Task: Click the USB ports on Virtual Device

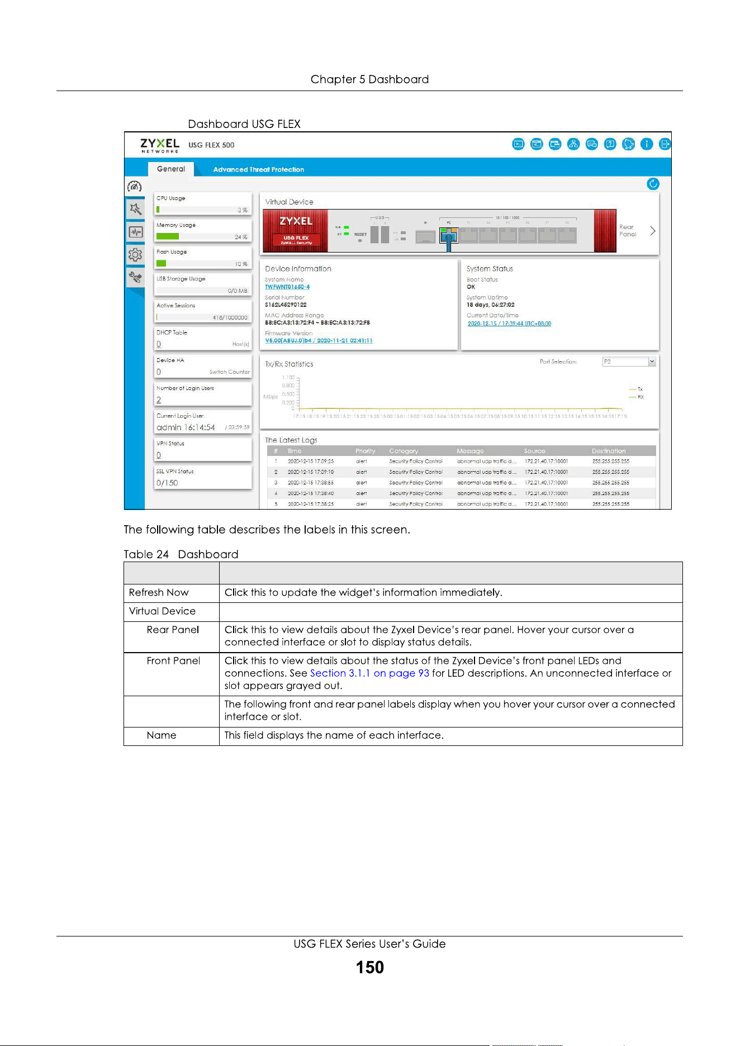Action: click(x=380, y=234)
